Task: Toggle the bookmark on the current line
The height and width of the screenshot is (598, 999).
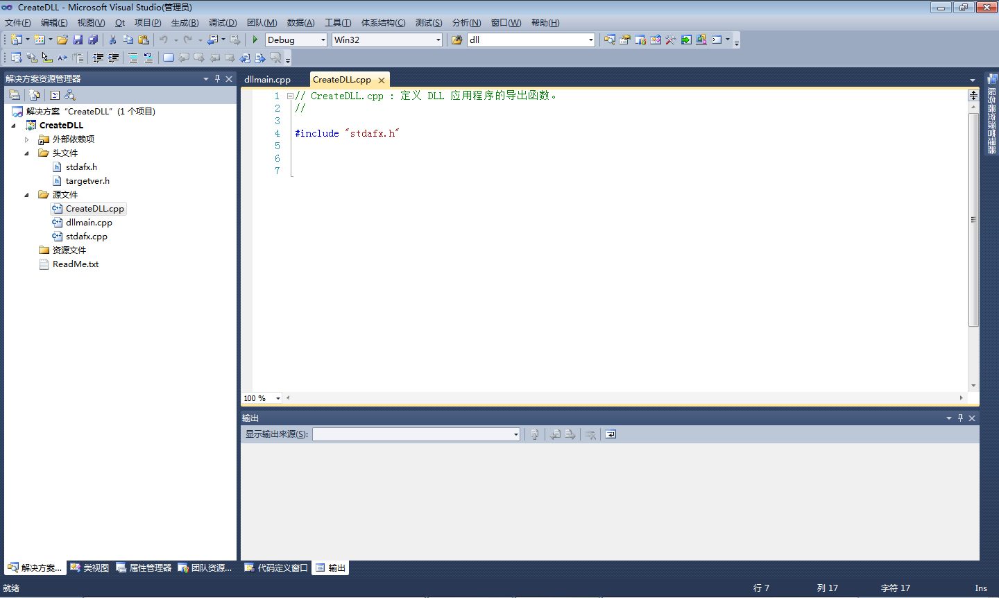Action: [x=168, y=58]
